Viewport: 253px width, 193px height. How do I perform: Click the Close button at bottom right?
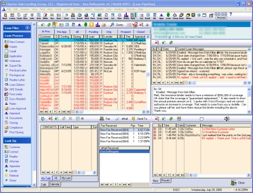coord(238,183)
